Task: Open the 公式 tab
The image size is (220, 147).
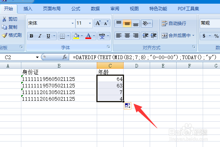Action: [x=76, y=9]
